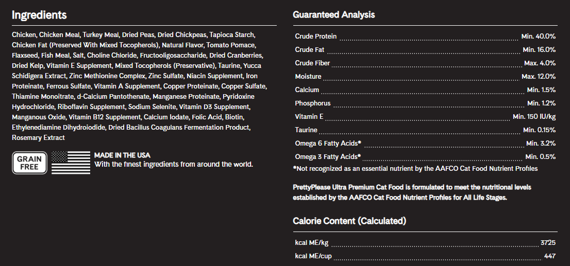The image size is (570, 266).
Task: Click the AAFCO not-recognized footnote text
Action: point(415,169)
